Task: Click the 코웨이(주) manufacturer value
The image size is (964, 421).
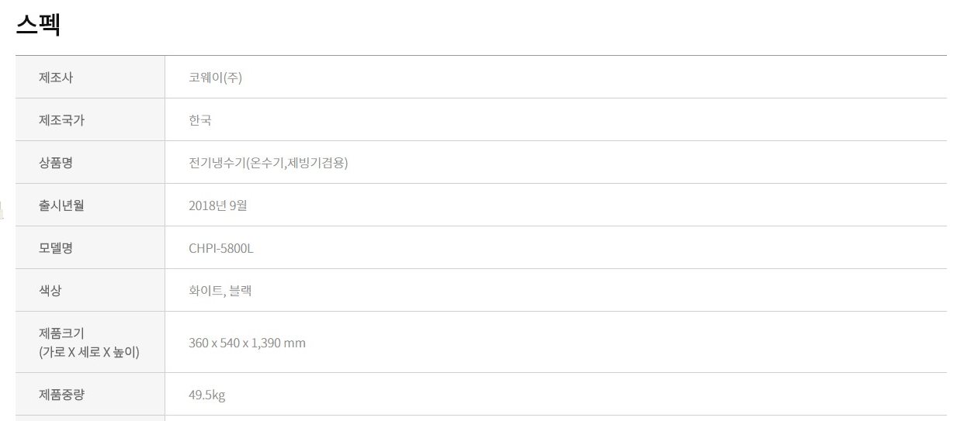Action: pyautogui.click(x=215, y=78)
